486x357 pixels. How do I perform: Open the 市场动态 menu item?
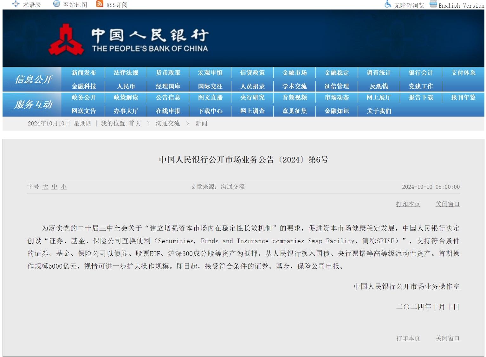pyautogui.click(x=337, y=97)
